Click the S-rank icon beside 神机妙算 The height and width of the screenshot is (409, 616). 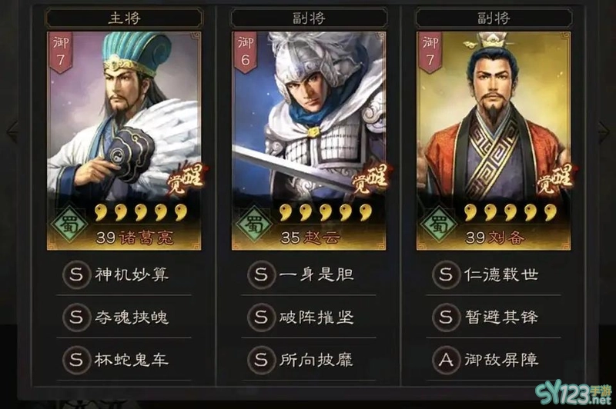tap(75, 274)
